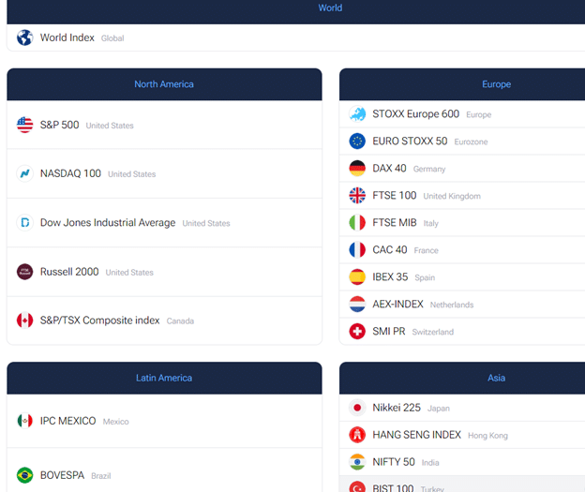Image resolution: width=585 pixels, height=492 pixels.
Task: Click the Europe map icon for STOXX Europe 600
Action: (x=357, y=113)
